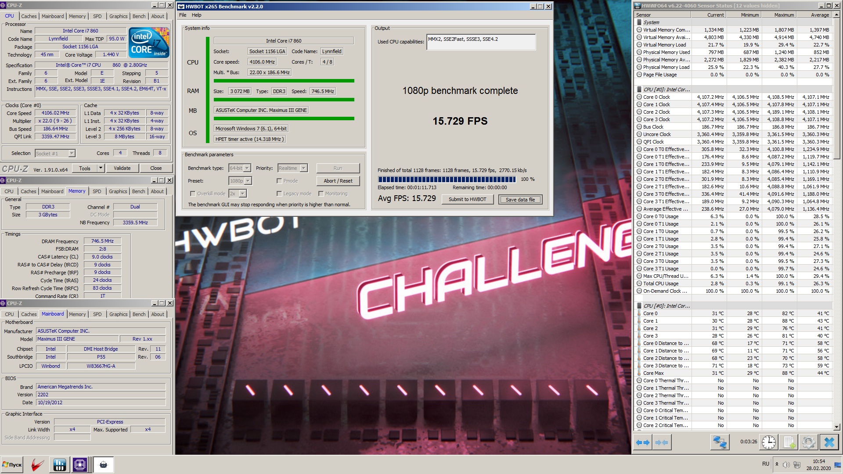Click the benchmark progress bar at 100 %
Screen dimensions: 843x474
(x=447, y=180)
